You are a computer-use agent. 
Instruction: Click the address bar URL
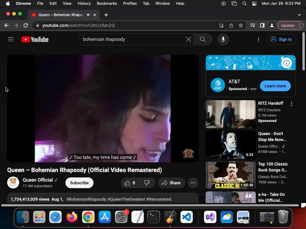79,25
